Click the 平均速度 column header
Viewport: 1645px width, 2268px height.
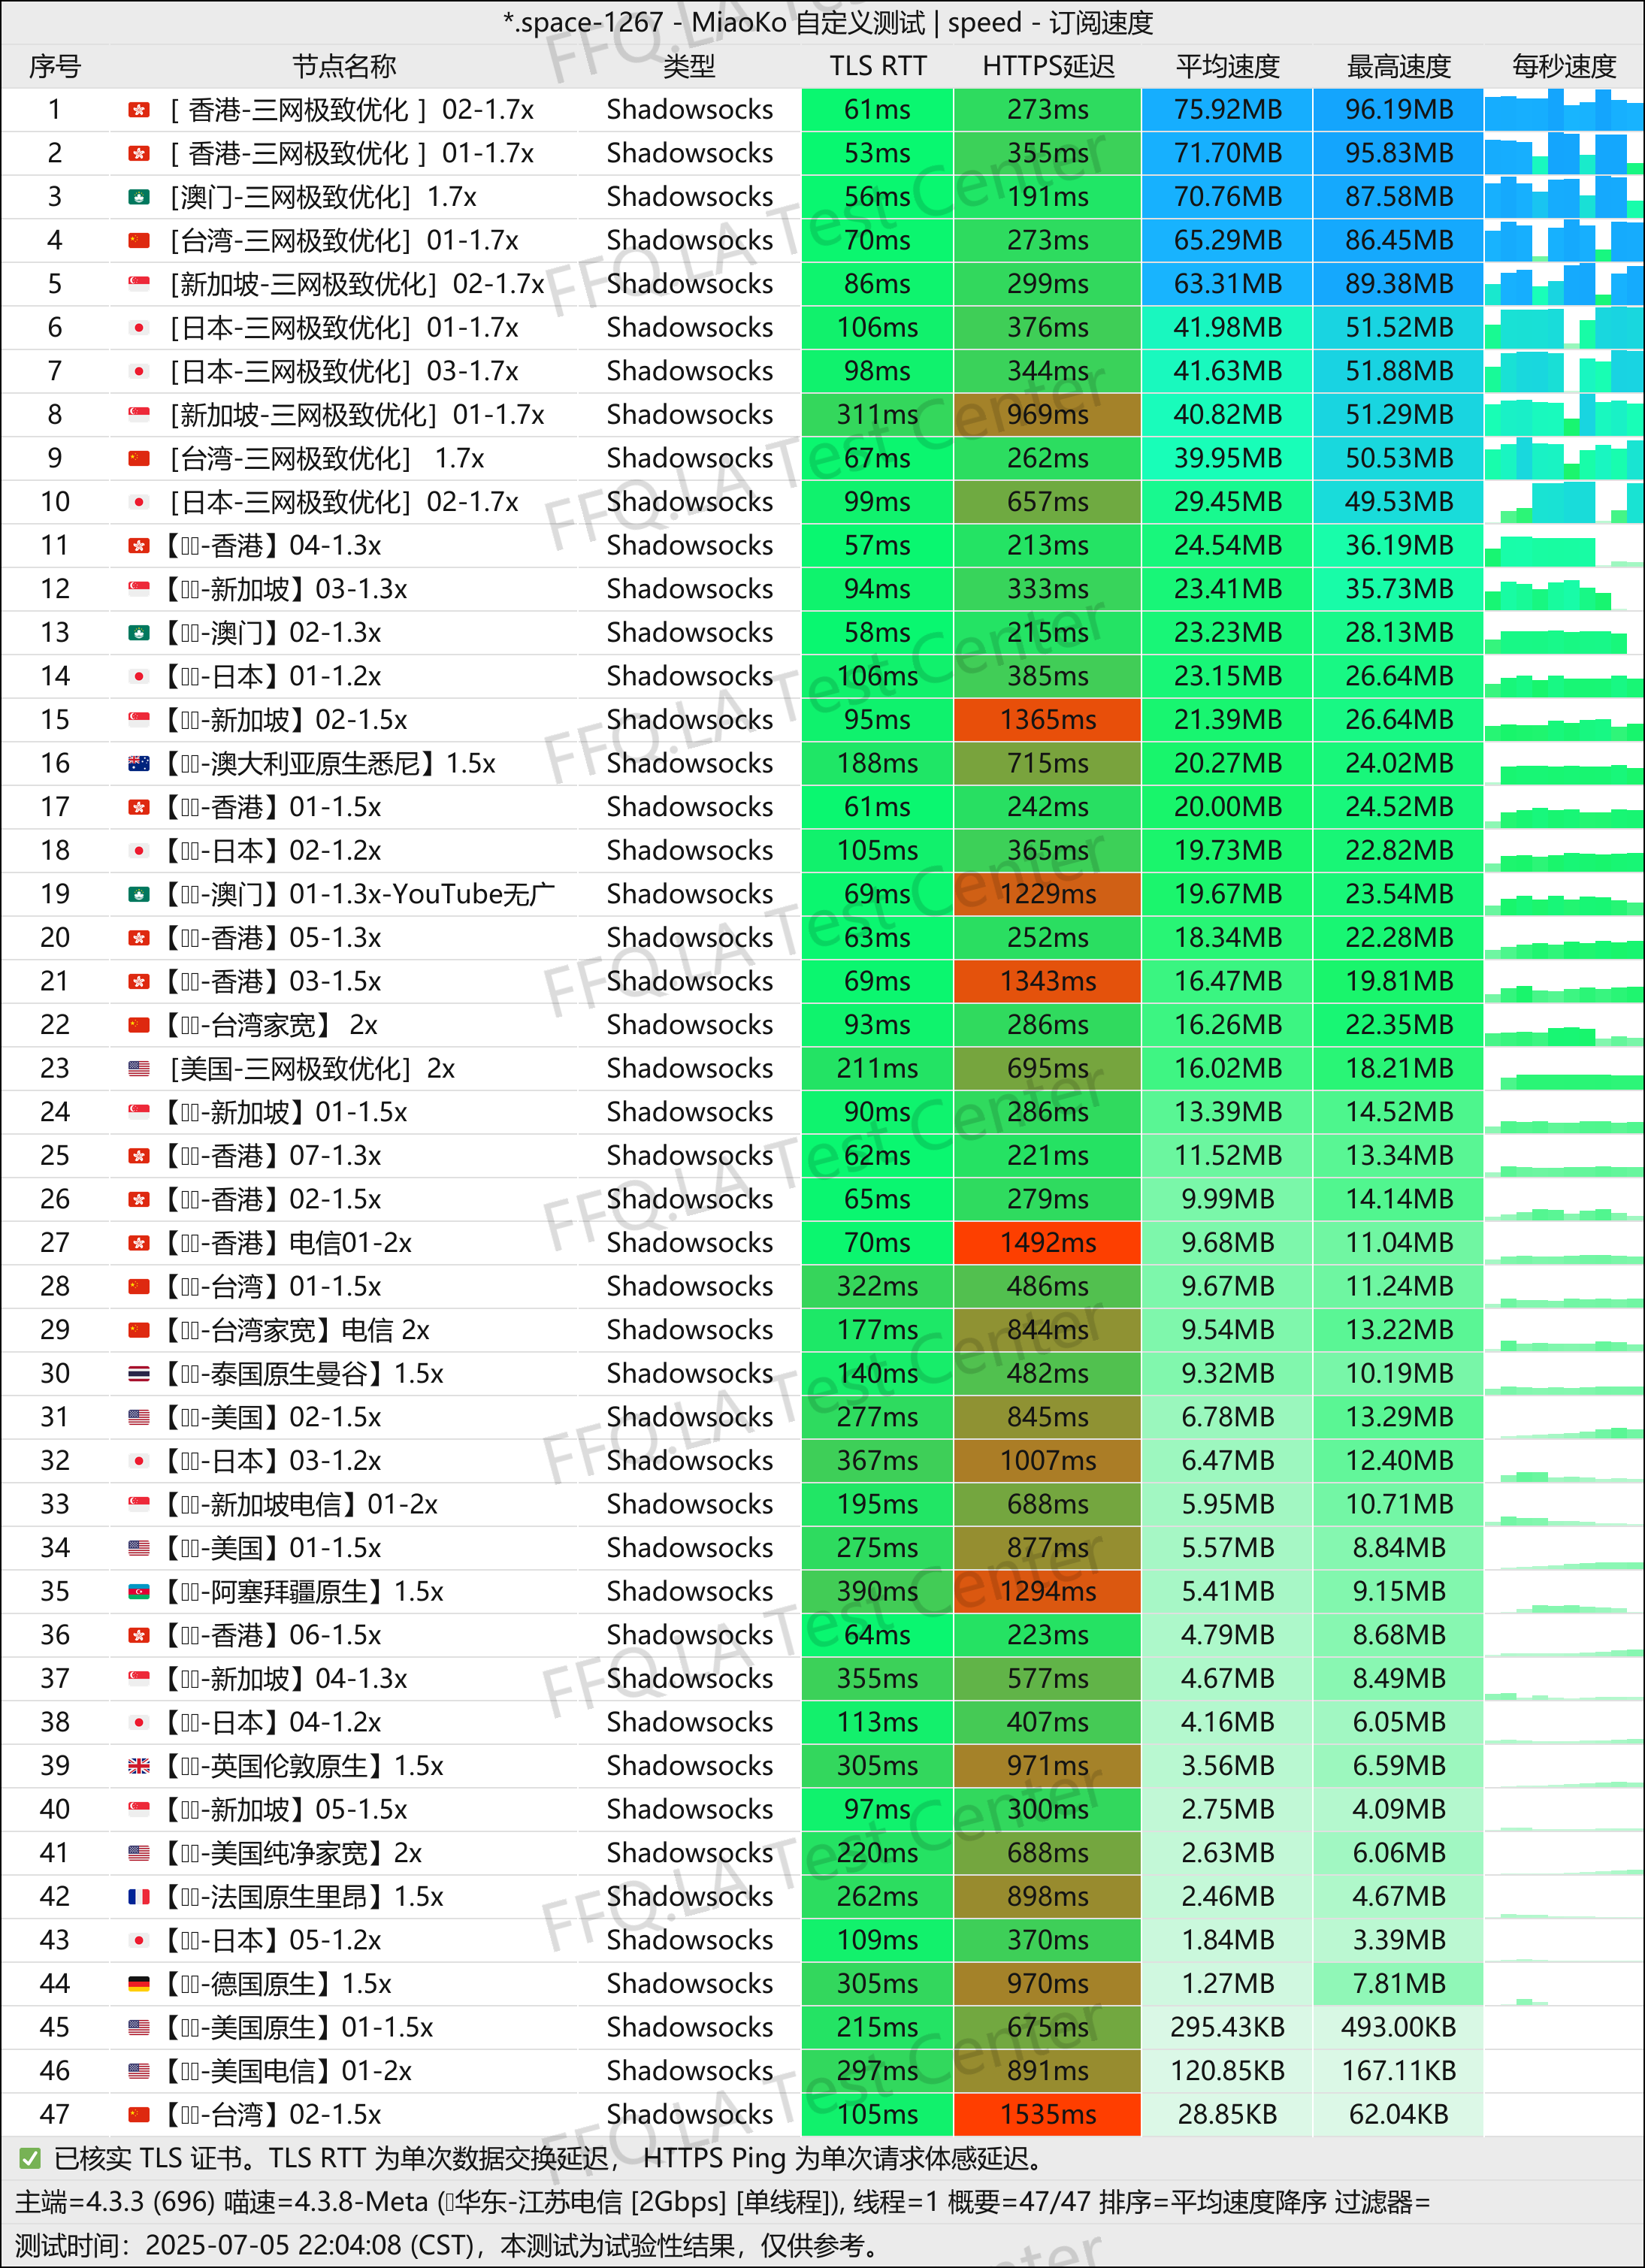pyautogui.click(x=1227, y=66)
